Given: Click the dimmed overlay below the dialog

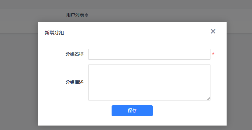Looking at the screenshot, I should (132, 128).
